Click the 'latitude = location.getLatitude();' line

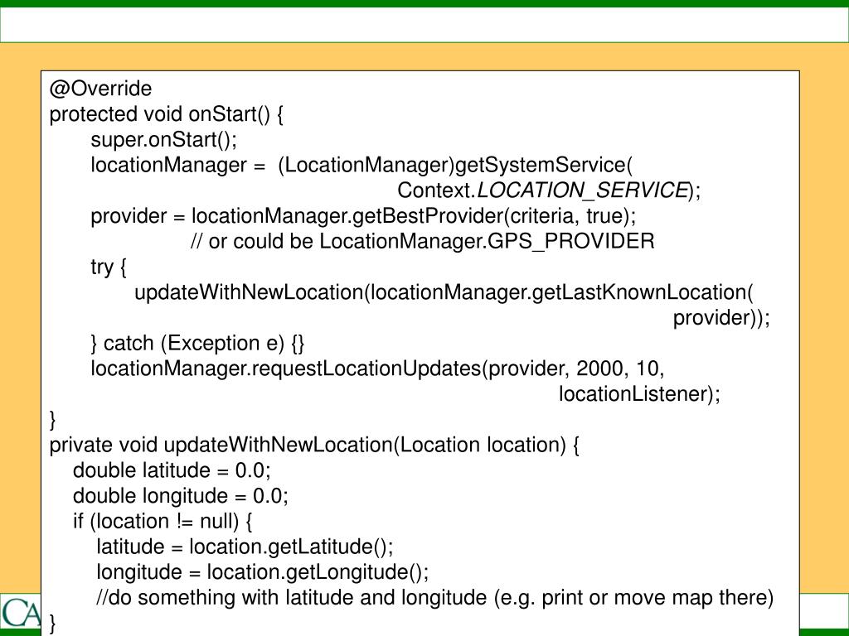pyautogui.click(x=245, y=547)
